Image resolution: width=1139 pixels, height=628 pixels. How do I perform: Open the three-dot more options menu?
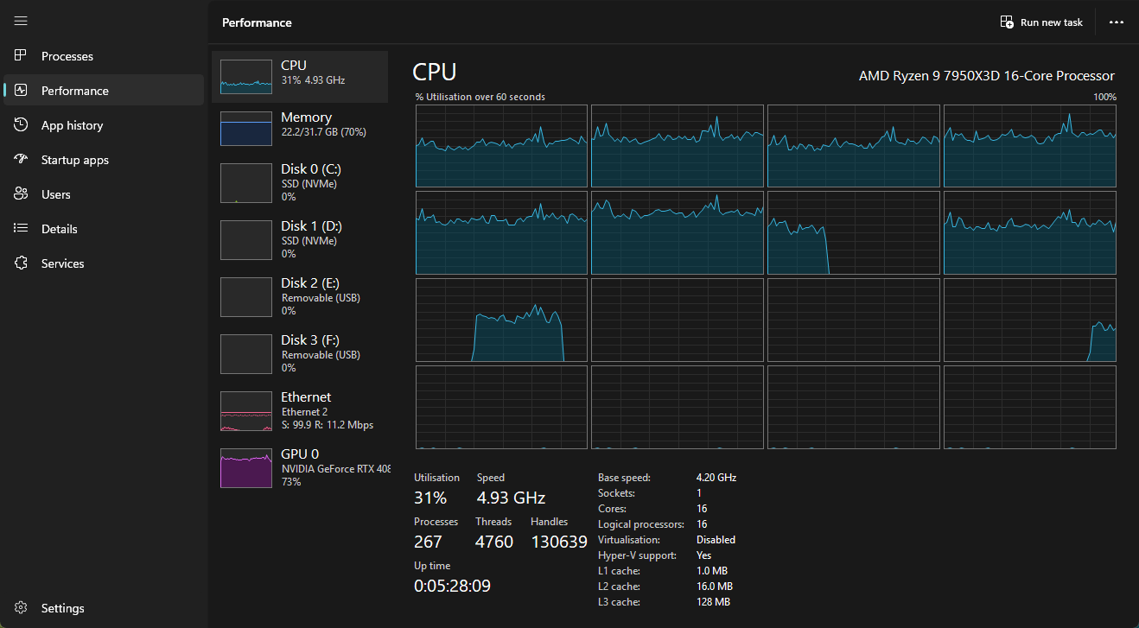[x=1117, y=22]
